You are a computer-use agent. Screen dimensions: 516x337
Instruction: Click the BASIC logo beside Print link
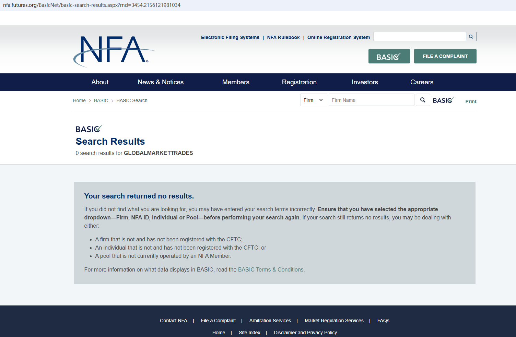[x=443, y=100]
